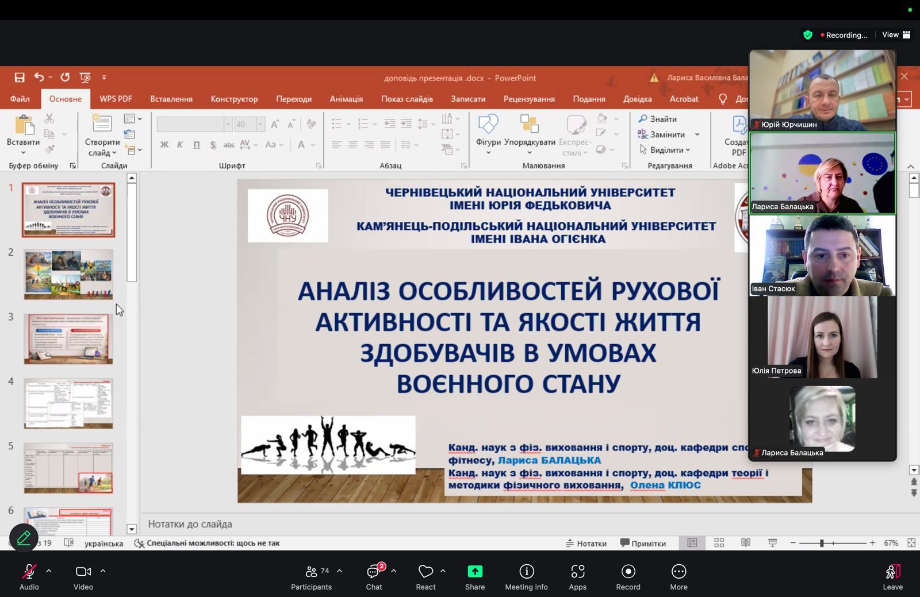Open Zoom Meeting info icon
This screenshot has width=920, height=597.
527,571
